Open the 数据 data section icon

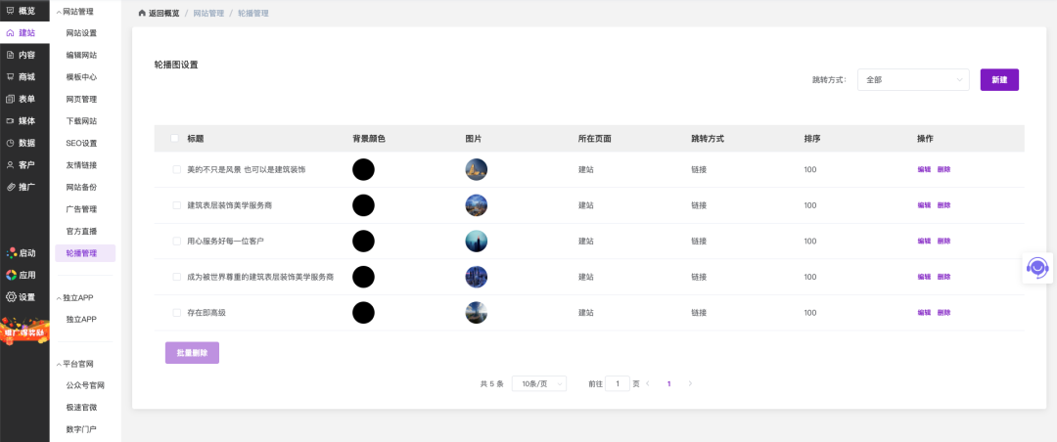tap(10, 143)
